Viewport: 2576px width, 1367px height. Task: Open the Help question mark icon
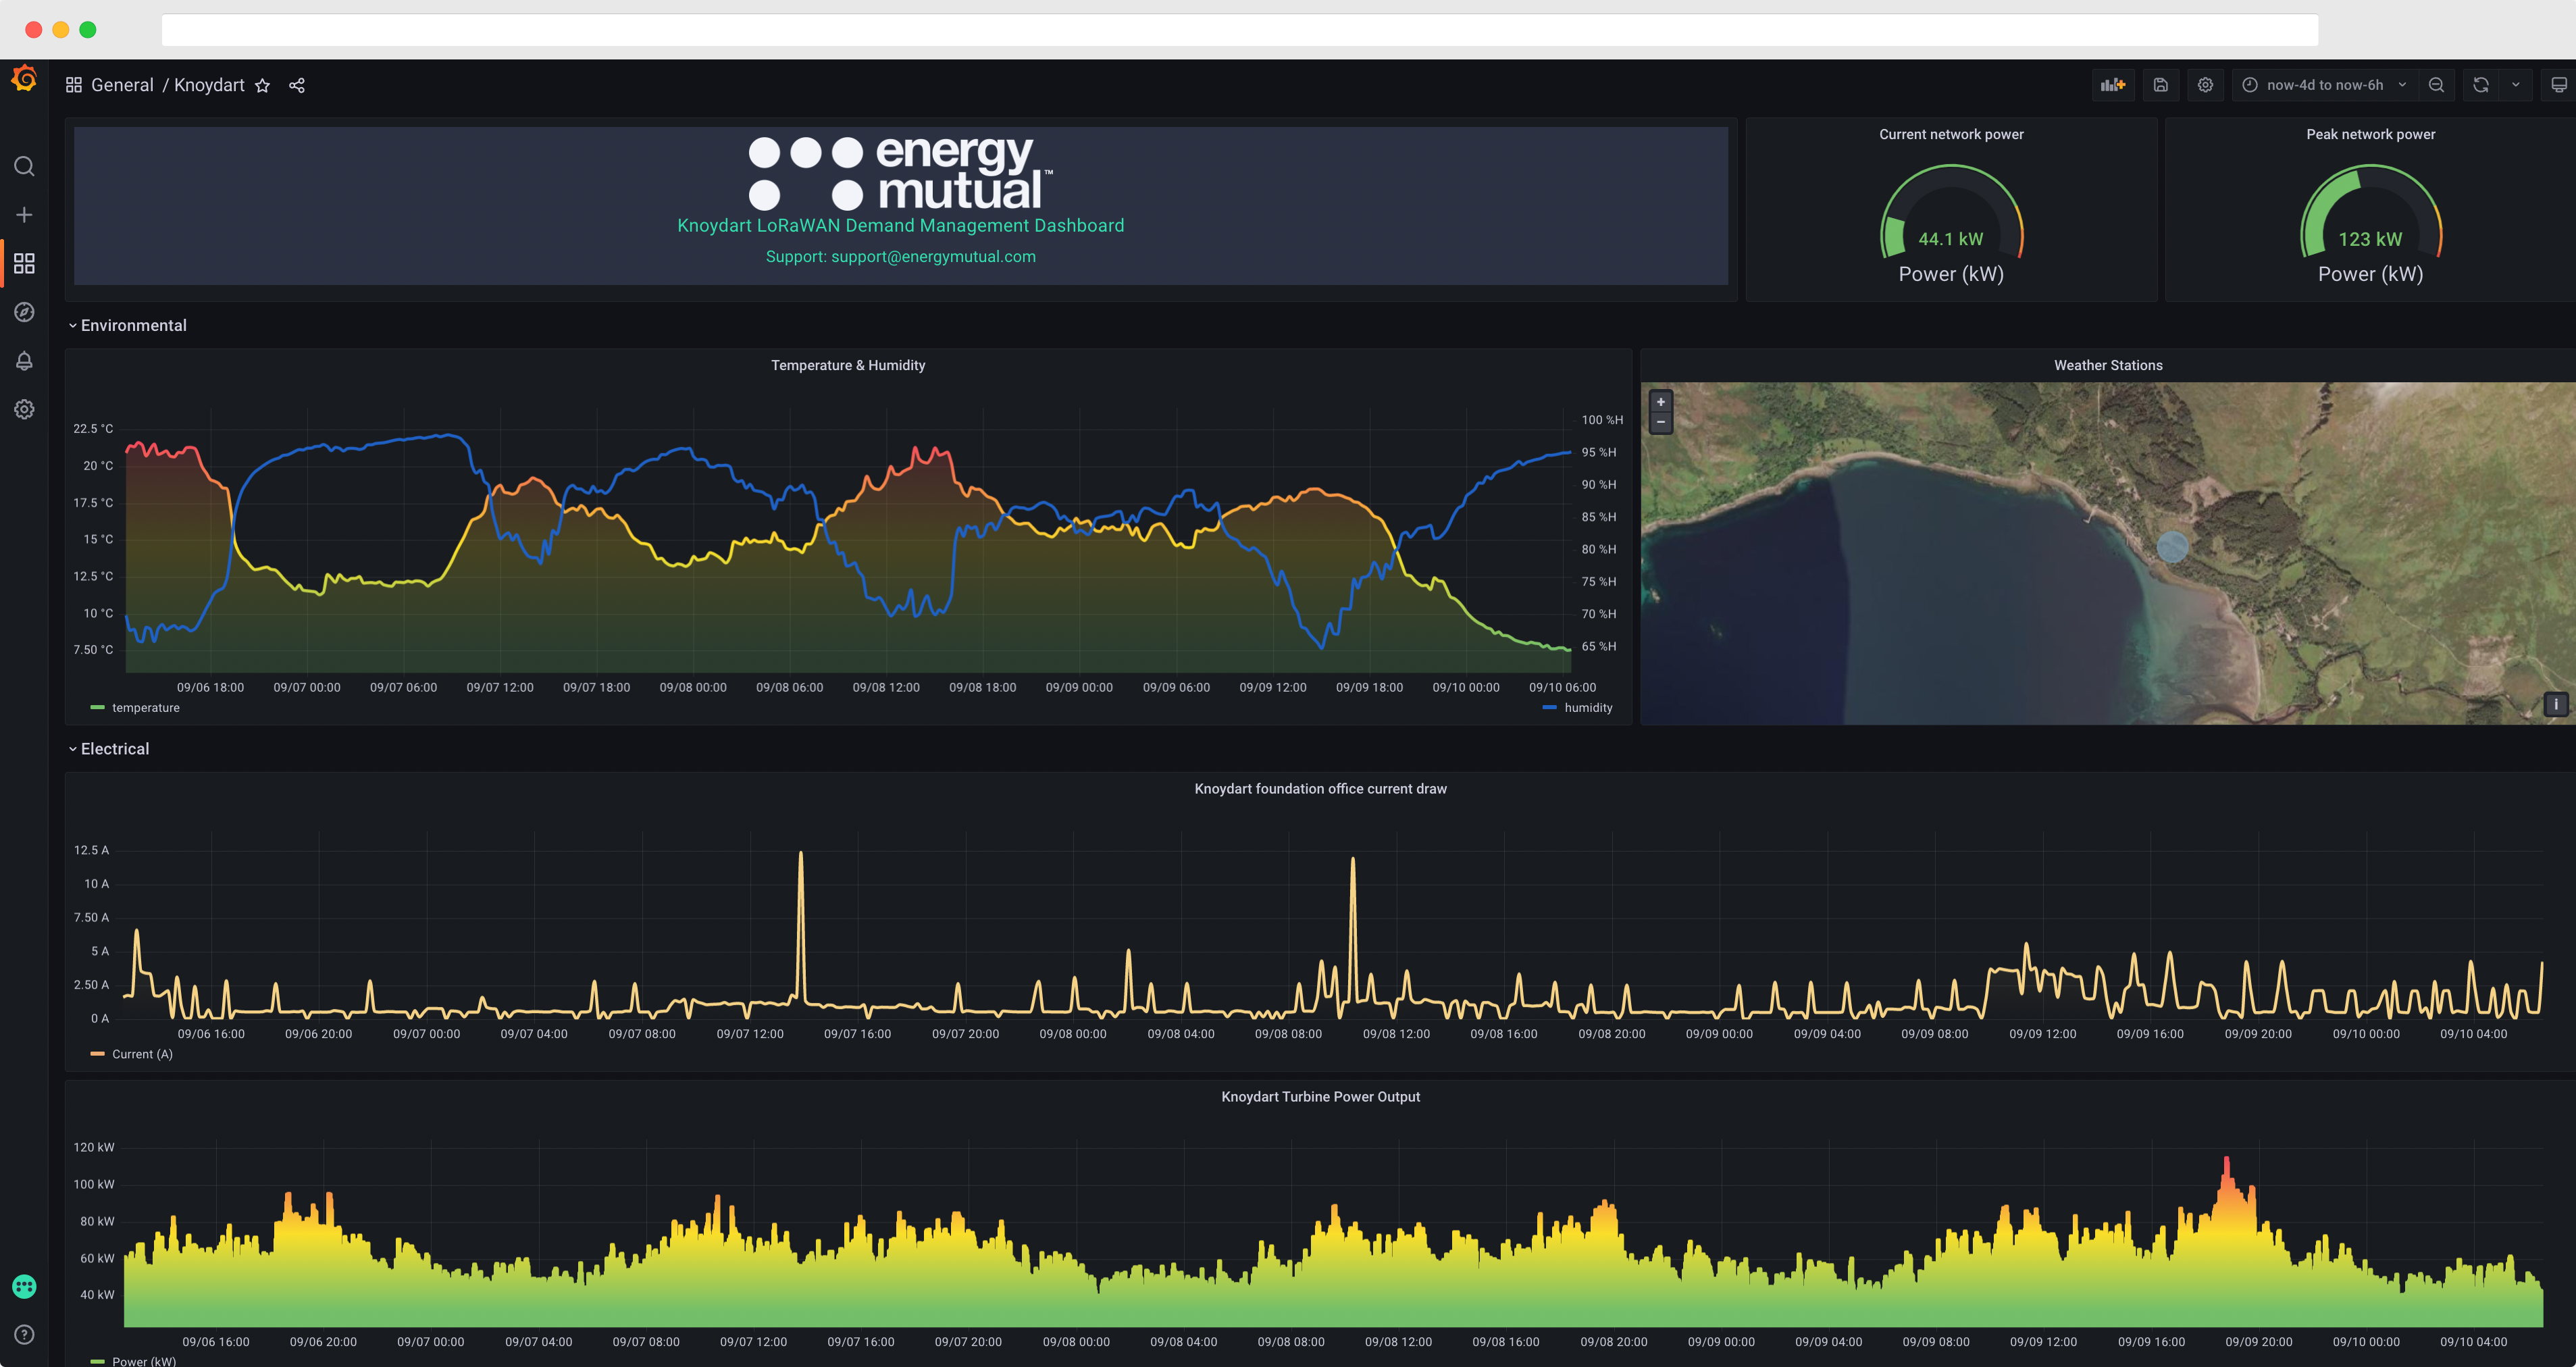24,1335
